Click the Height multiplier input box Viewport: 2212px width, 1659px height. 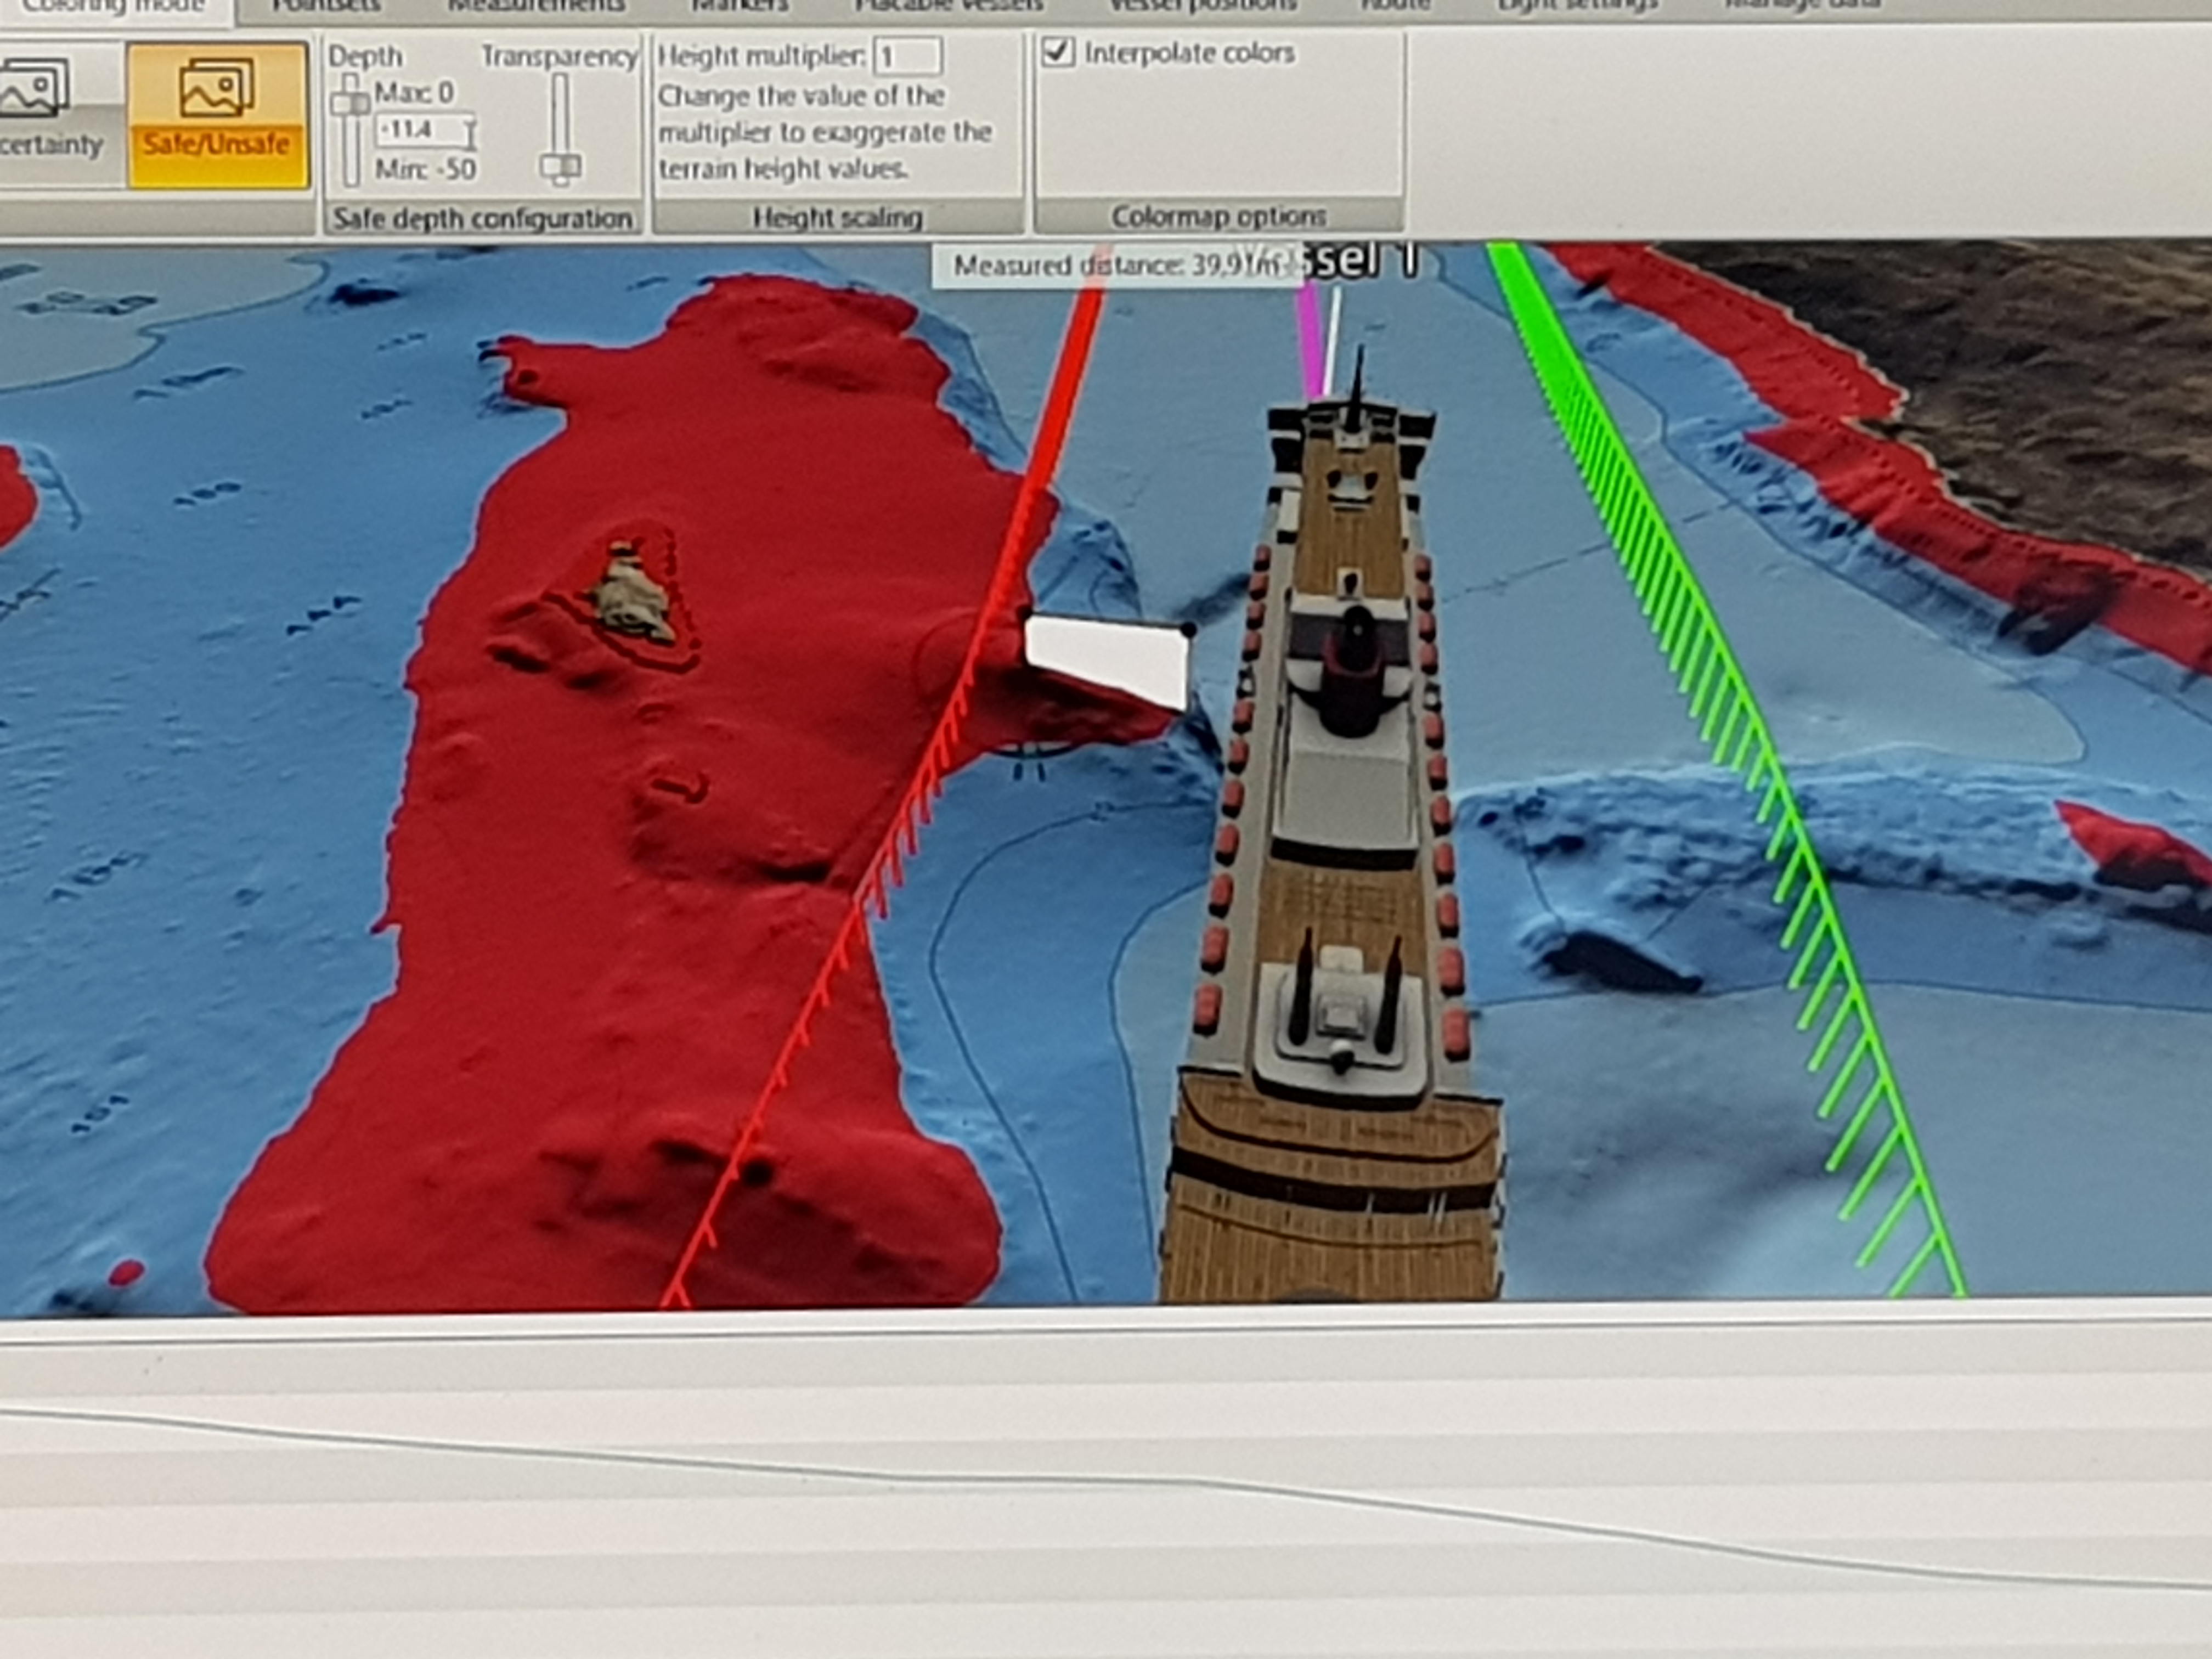point(907,56)
